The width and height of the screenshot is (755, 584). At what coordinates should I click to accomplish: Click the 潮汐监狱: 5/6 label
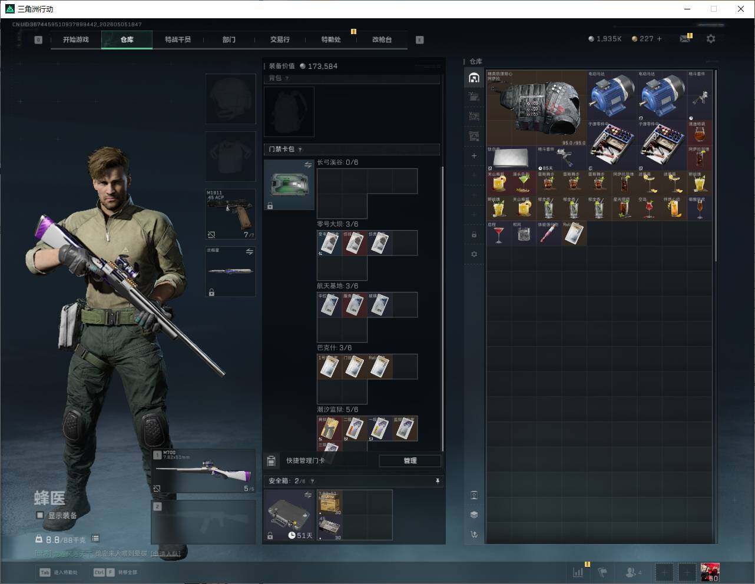pos(337,409)
